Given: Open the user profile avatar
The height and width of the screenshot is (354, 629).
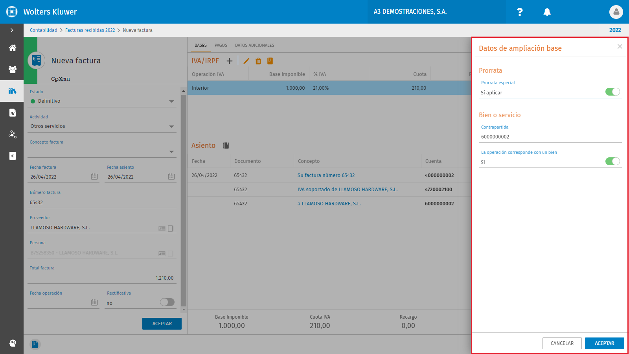Looking at the screenshot, I should [616, 12].
